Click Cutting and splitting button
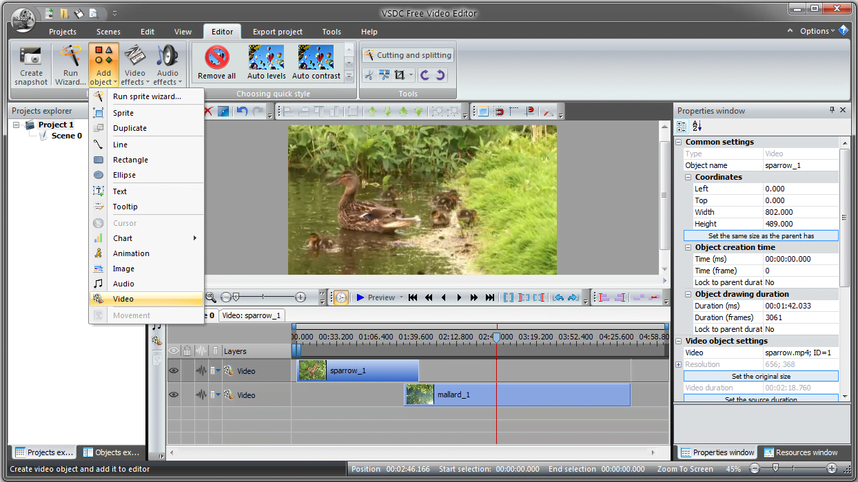Viewport: 858px width, 482px height. pos(407,55)
